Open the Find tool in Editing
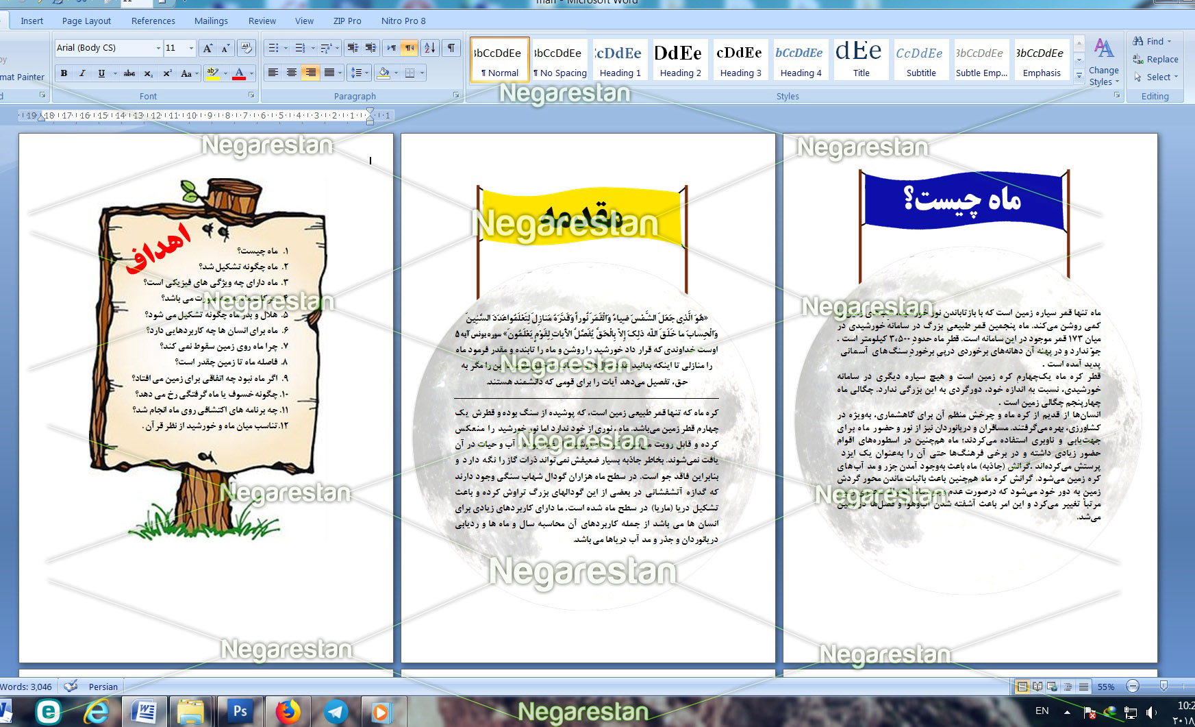 (x=1152, y=41)
